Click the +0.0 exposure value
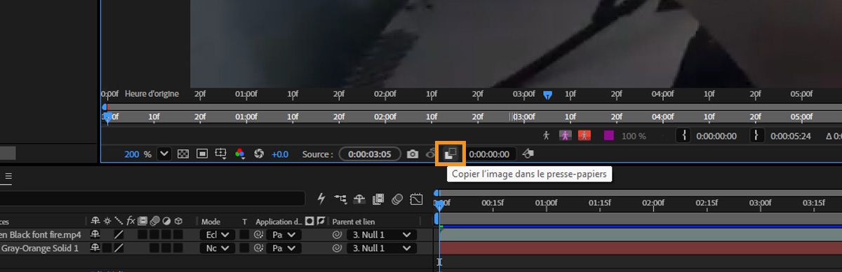 tap(280, 154)
